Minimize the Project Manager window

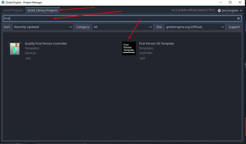(220, 2)
